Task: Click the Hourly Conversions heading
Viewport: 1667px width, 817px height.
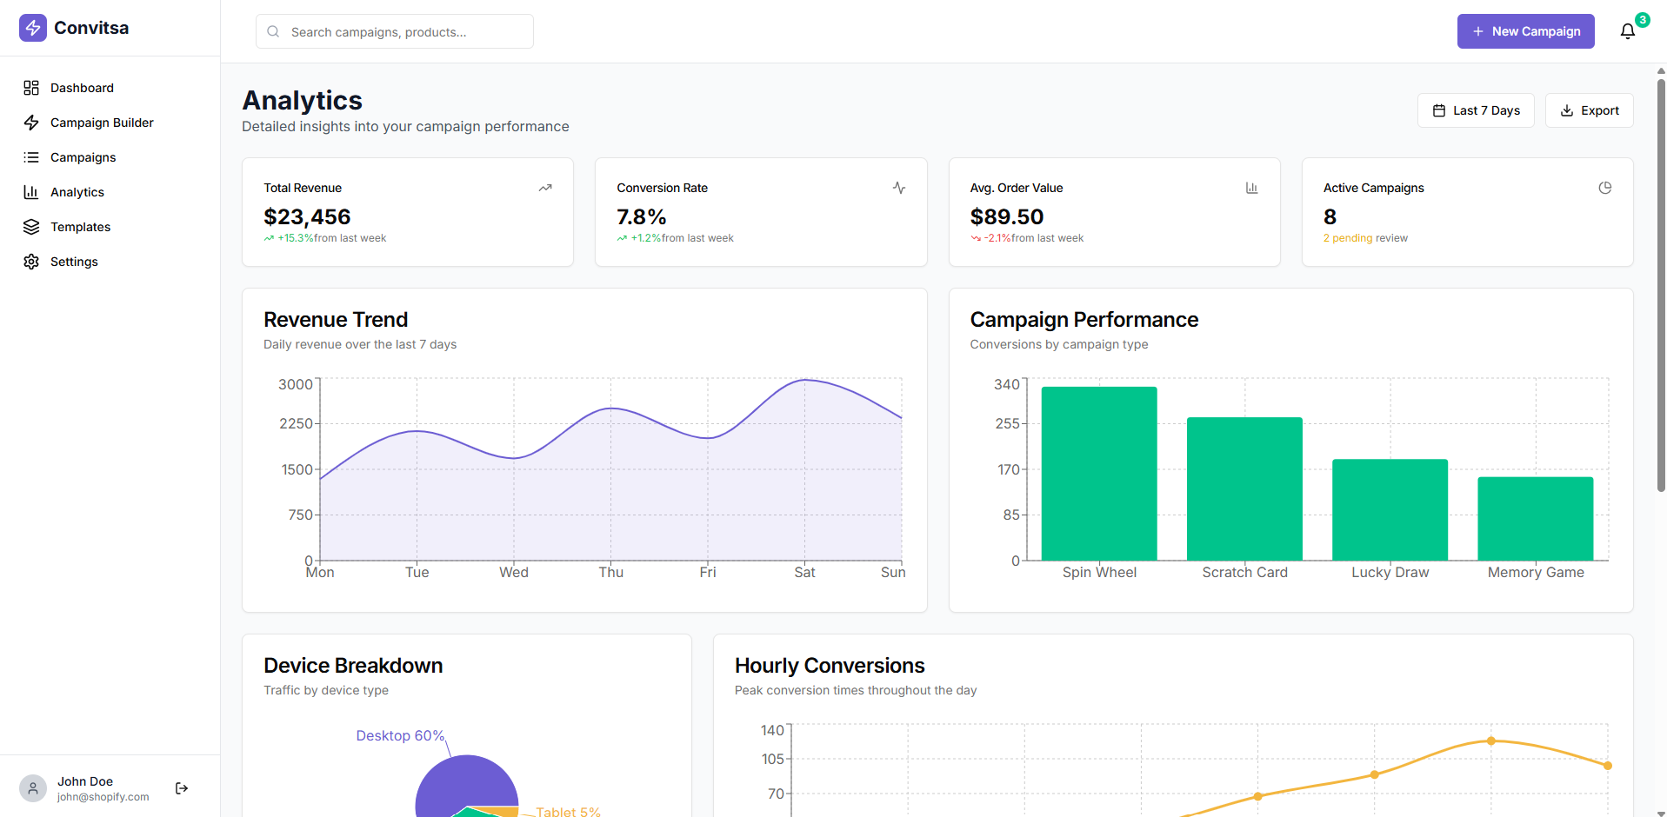Action: (830, 666)
